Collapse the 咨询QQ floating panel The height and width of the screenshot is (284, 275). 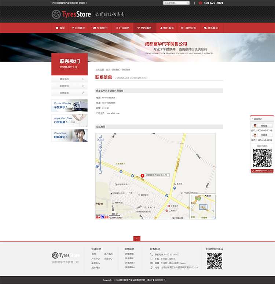click(252, 119)
